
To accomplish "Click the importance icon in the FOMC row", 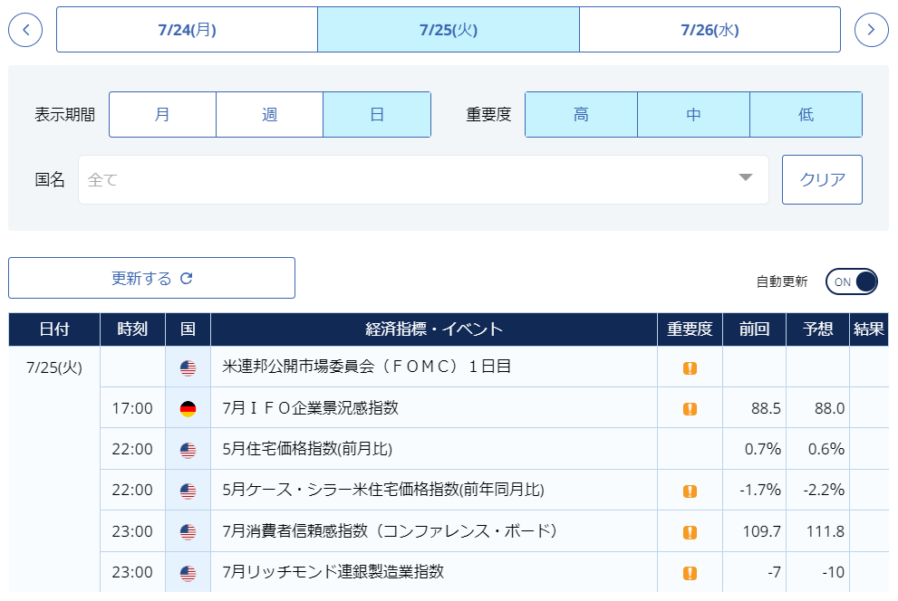I will [690, 367].
